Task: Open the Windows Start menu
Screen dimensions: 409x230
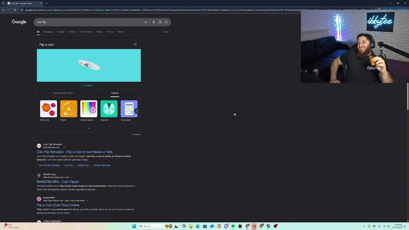Action: click(134, 226)
